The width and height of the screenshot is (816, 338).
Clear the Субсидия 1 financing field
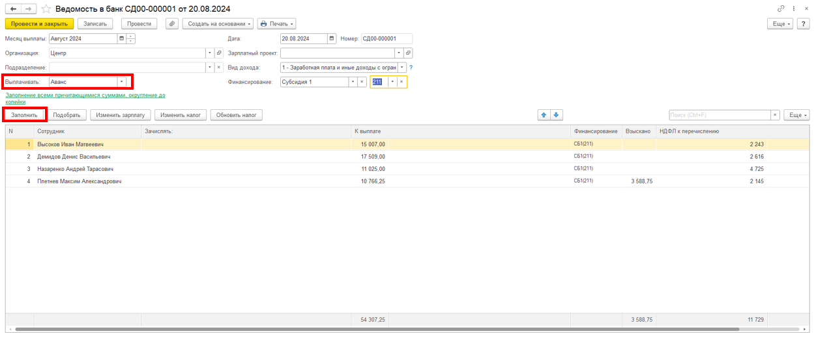pos(362,82)
